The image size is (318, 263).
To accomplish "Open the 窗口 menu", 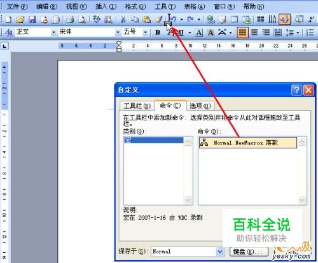I will pyautogui.click(x=224, y=6).
